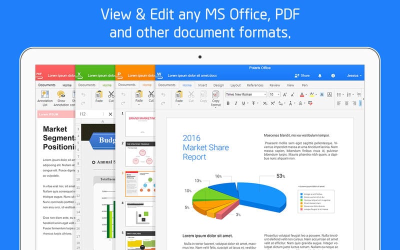Image resolution: width=400 pixels, height=250 pixels.
Task: Switch to the Insert tab
Action: click(202, 85)
